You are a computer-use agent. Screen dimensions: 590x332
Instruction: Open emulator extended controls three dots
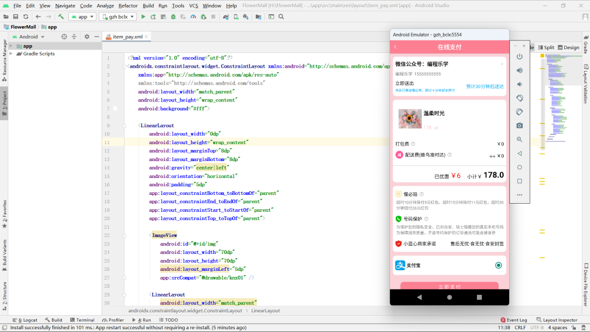click(520, 195)
